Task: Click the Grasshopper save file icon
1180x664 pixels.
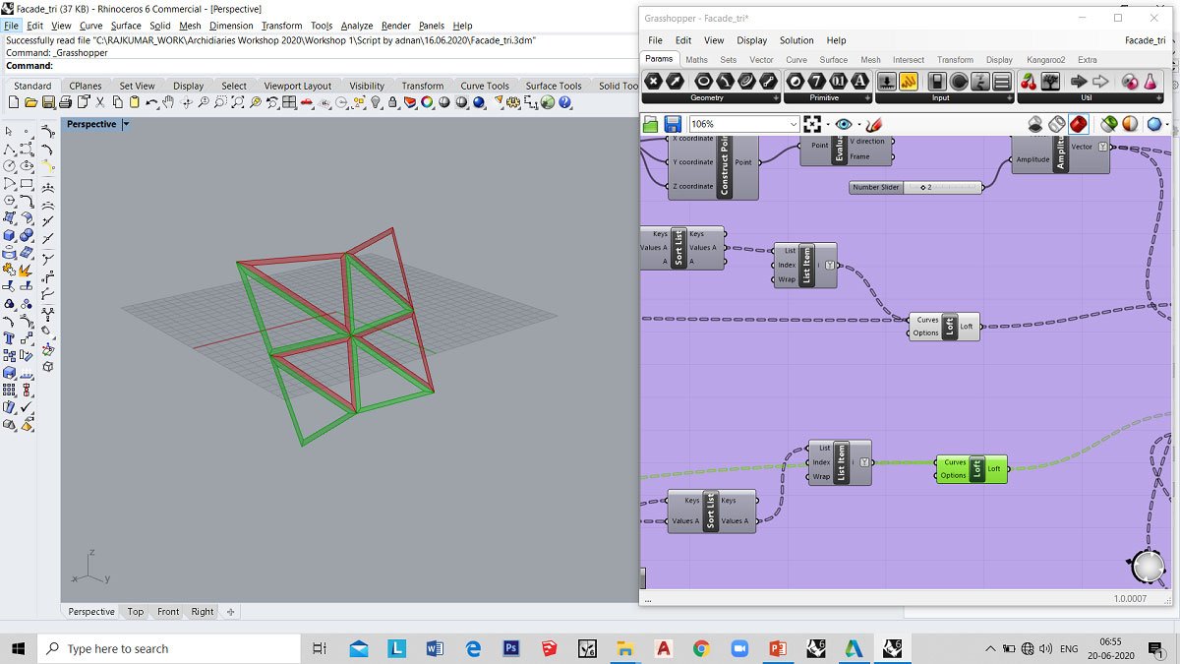Action: (673, 124)
